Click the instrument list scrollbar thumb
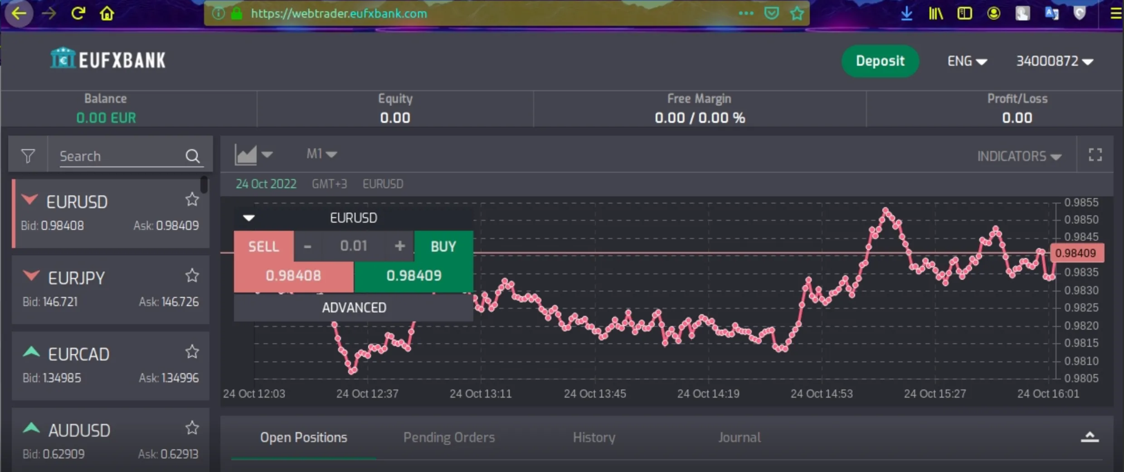The image size is (1124, 472). pyautogui.click(x=204, y=185)
